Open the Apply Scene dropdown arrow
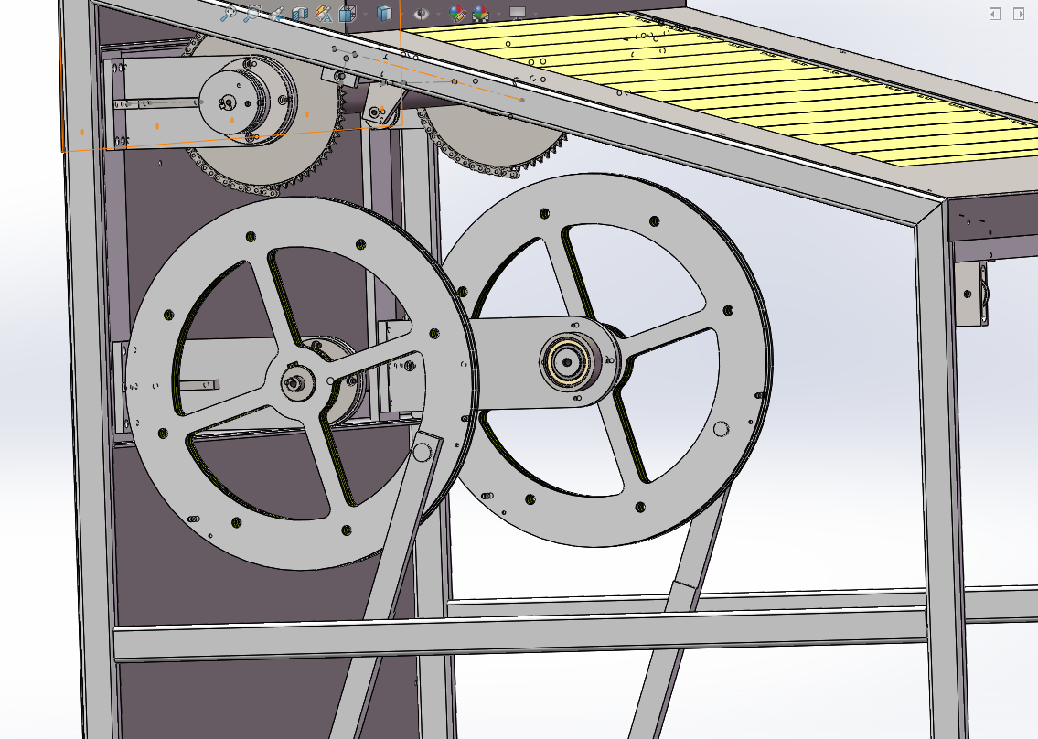Screen dimensions: 1038x739 tap(498, 14)
